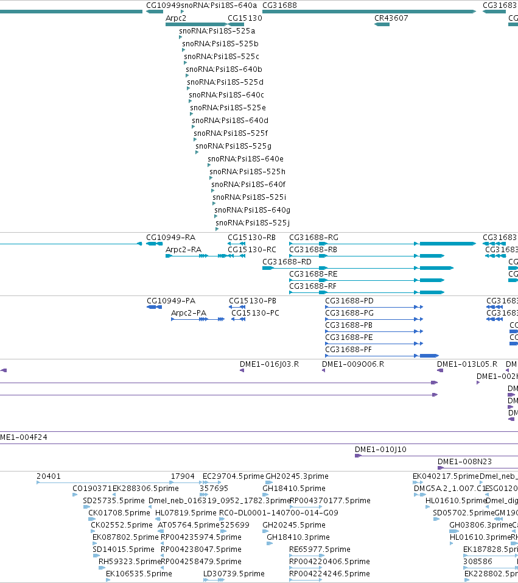Click the EK106535.5prime EST label
Viewport: 518px width, 583px height.
[x=139, y=574]
